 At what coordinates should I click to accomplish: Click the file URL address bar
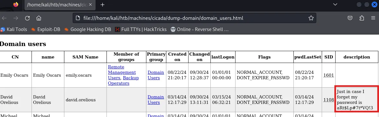point(194,18)
